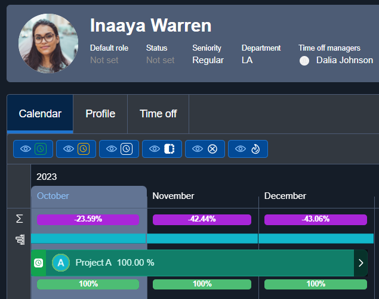379x299 pixels.
Task: Expand Project A bar with right chevron
Action: point(360,263)
